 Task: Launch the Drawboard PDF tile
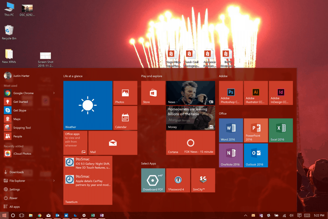[x=153, y=180]
